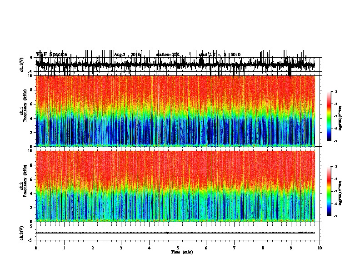This screenshot has width=360, height=278.
Task: Click time axis tick label '1'
Action: (x=64, y=248)
